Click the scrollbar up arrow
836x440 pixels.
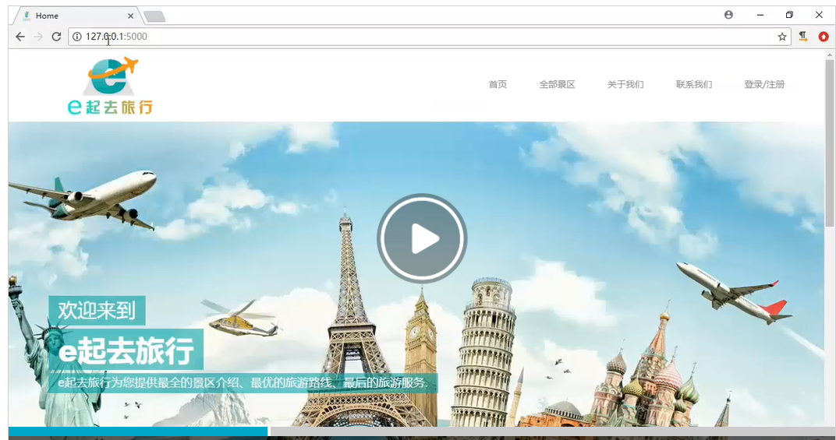tap(830, 54)
